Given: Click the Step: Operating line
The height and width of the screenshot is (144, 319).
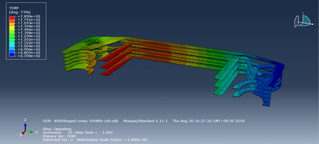Looking at the screenshot, I should 57,129.
